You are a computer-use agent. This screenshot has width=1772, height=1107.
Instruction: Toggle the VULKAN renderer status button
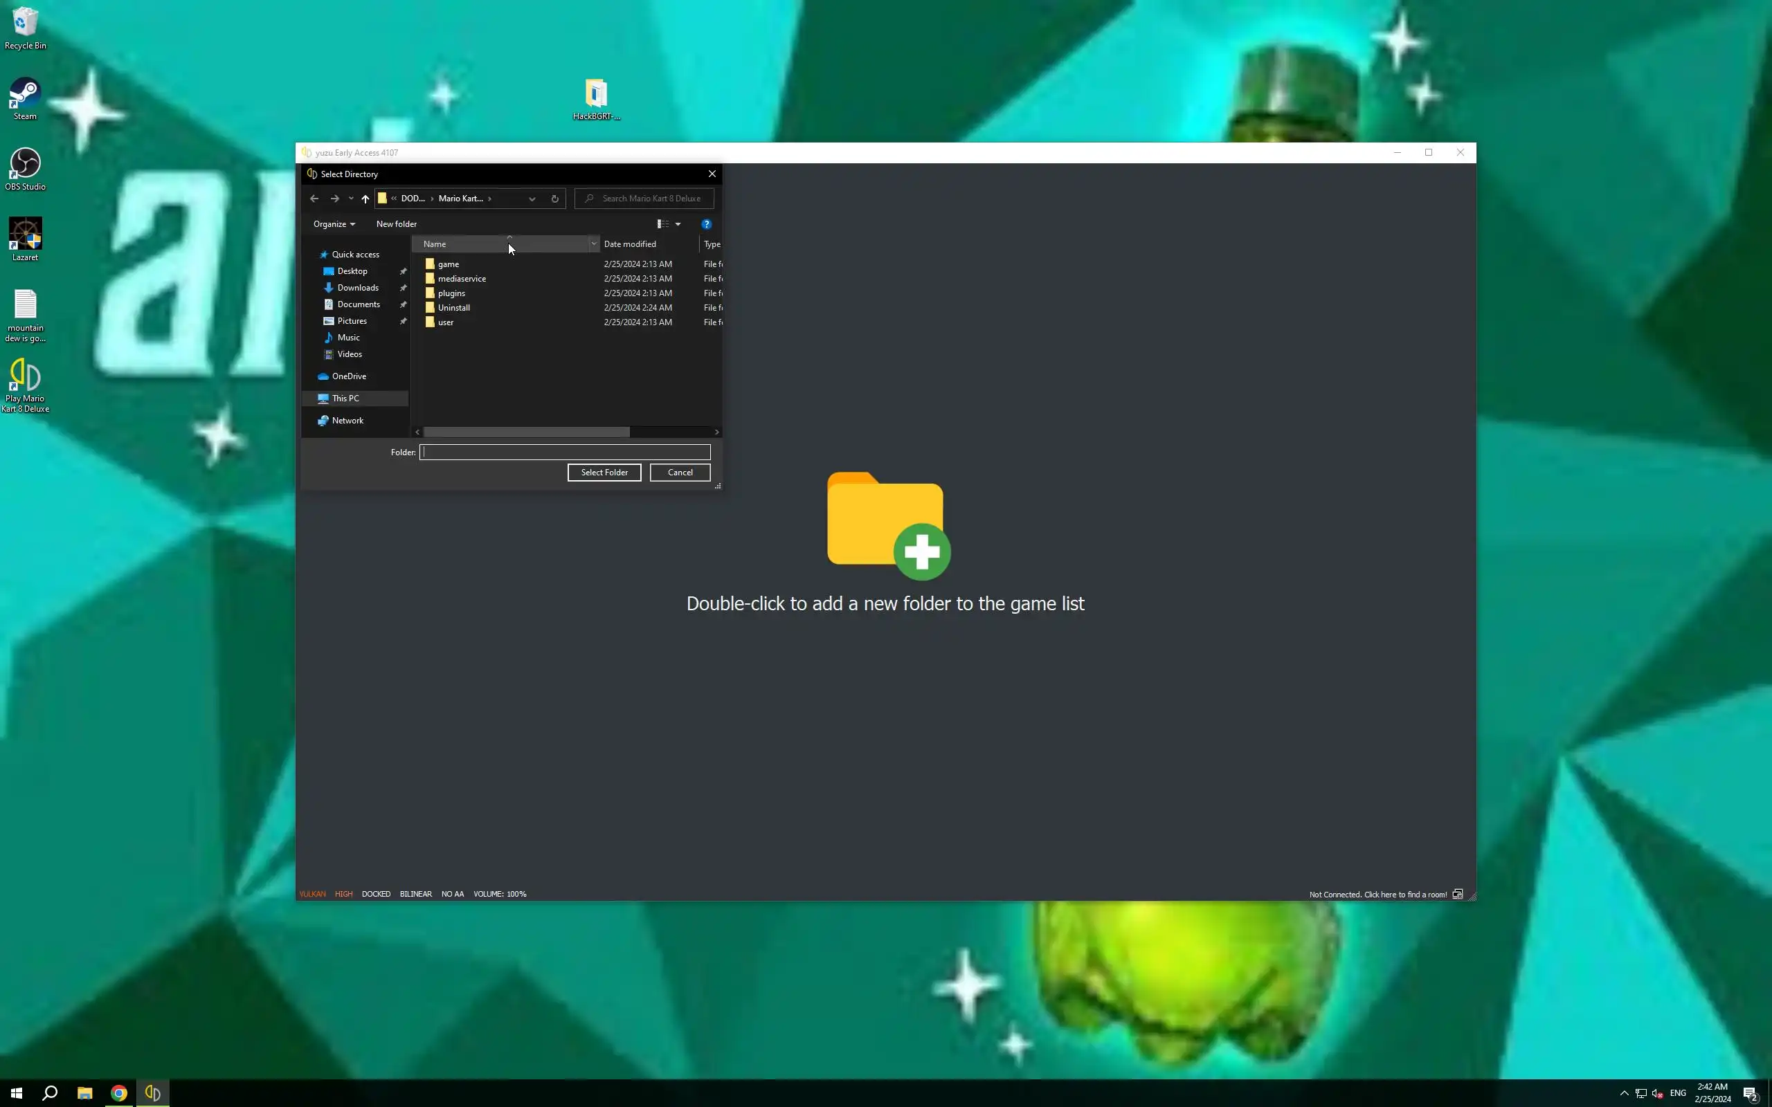(x=313, y=894)
